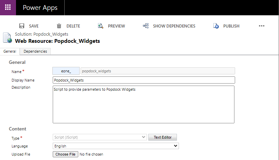Click the Publish page icon
Image resolution: width=279 pixels, height=160 pixels.
pyautogui.click(x=216, y=26)
